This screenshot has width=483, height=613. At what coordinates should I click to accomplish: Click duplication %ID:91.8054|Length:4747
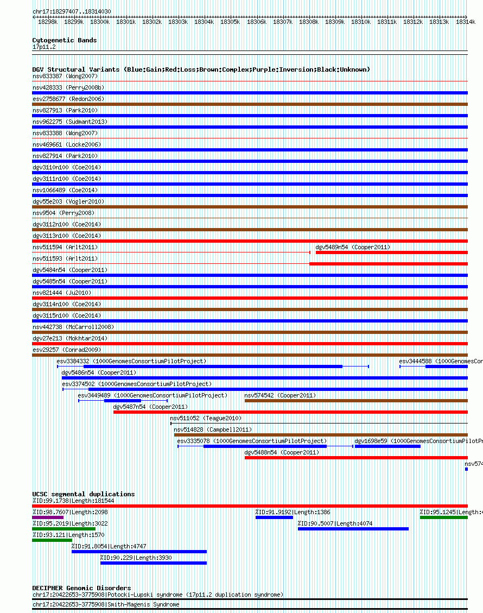(109, 546)
